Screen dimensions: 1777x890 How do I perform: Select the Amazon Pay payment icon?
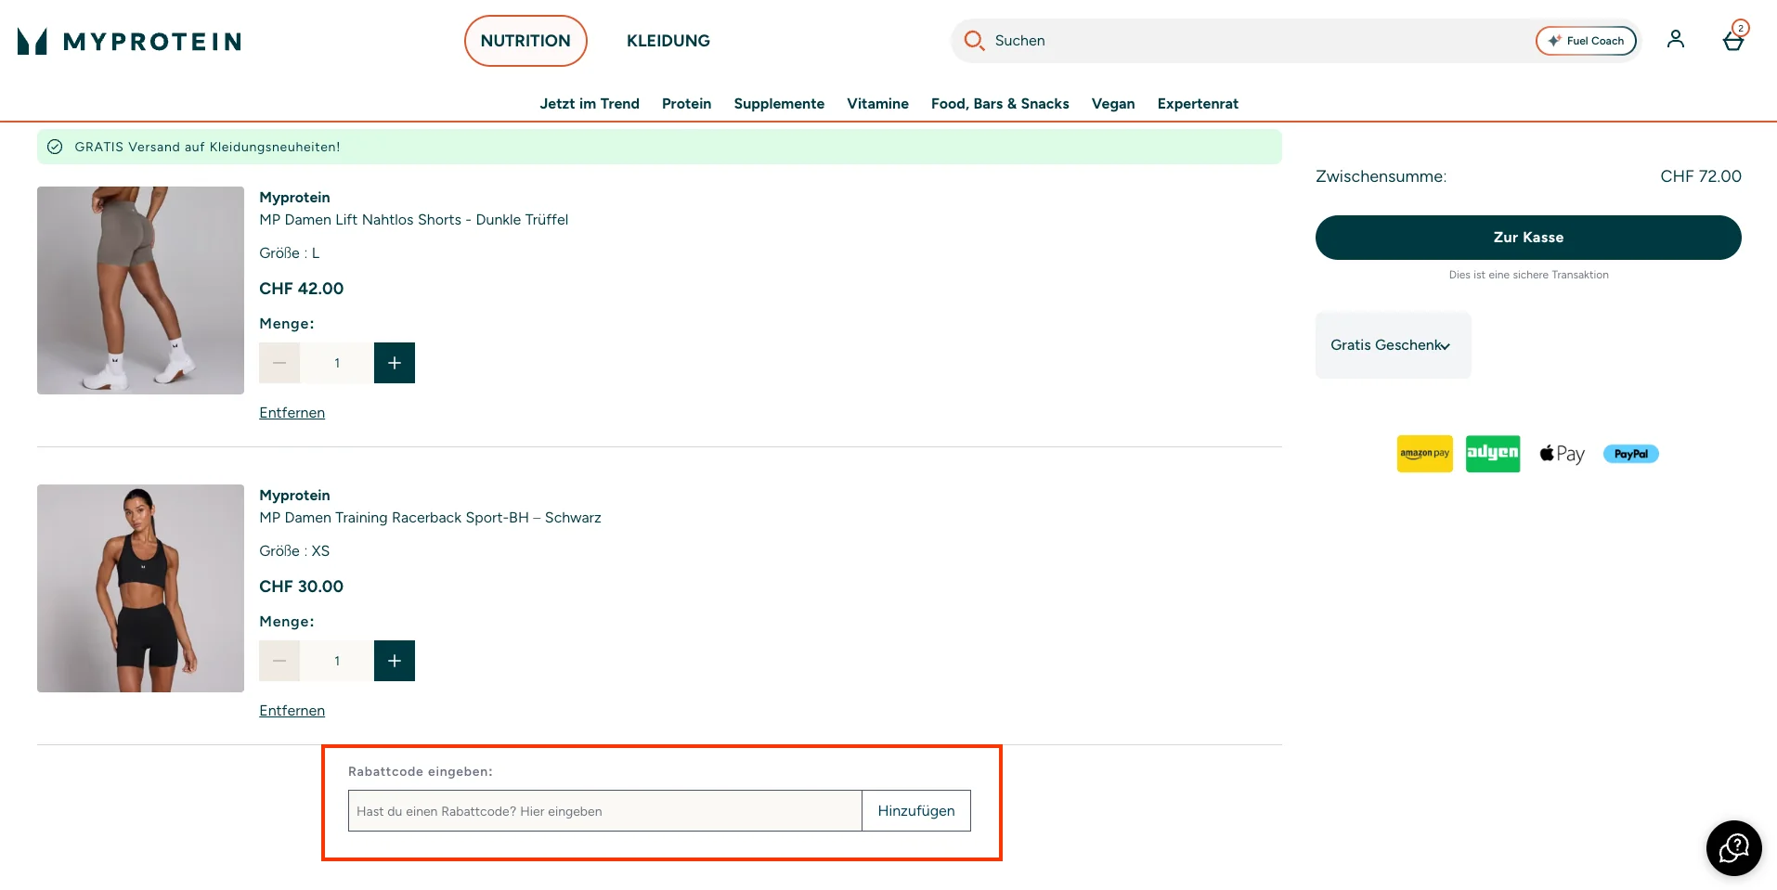pyautogui.click(x=1424, y=454)
